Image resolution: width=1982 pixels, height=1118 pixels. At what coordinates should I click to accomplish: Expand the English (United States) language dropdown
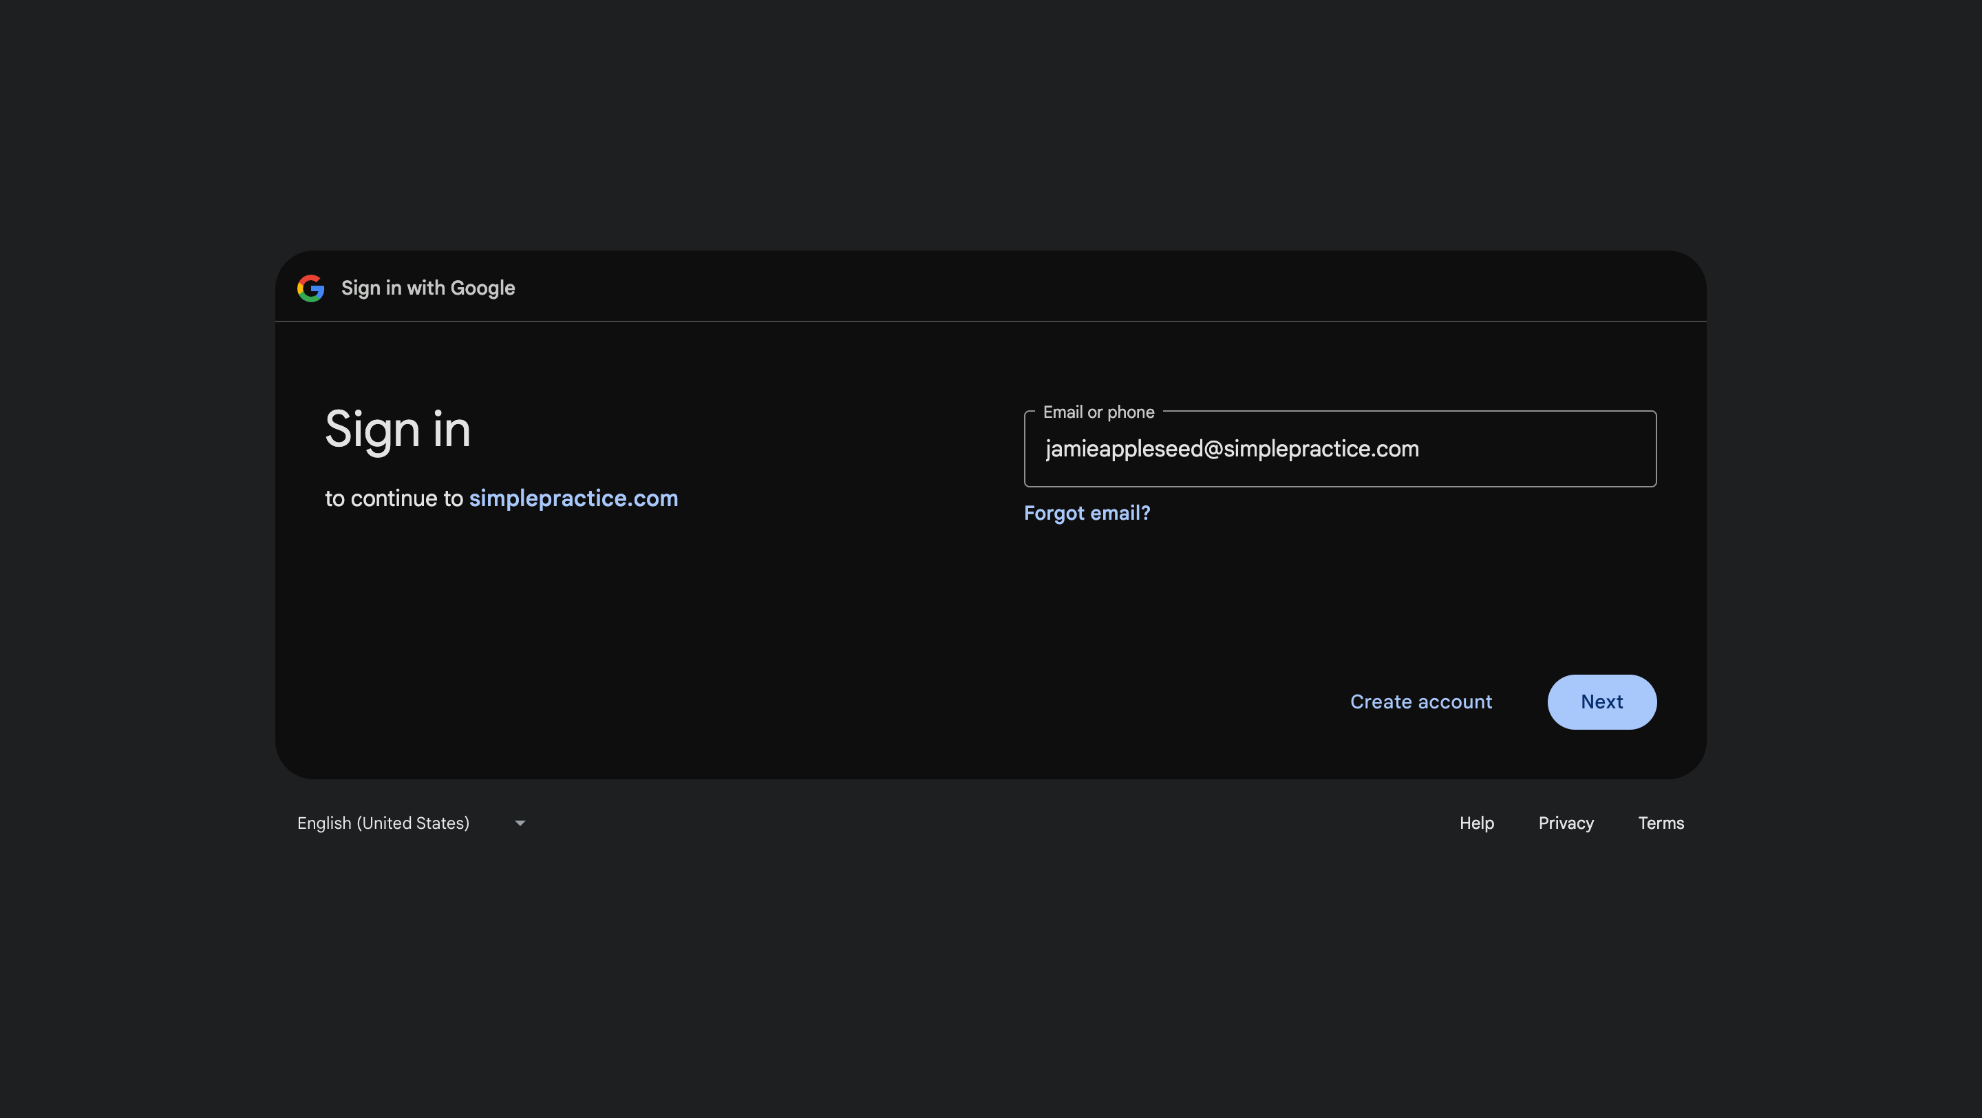pos(412,823)
